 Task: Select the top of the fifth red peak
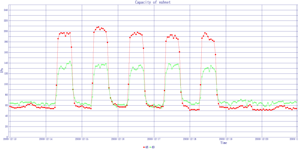pos(205,33)
